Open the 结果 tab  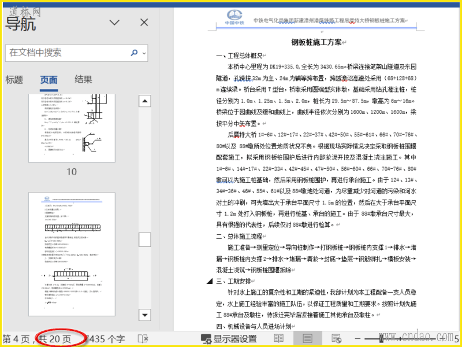[x=83, y=79]
